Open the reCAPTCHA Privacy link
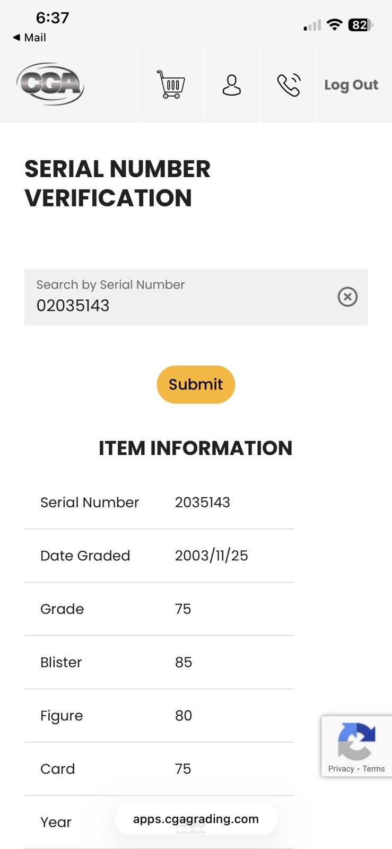 point(341,769)
